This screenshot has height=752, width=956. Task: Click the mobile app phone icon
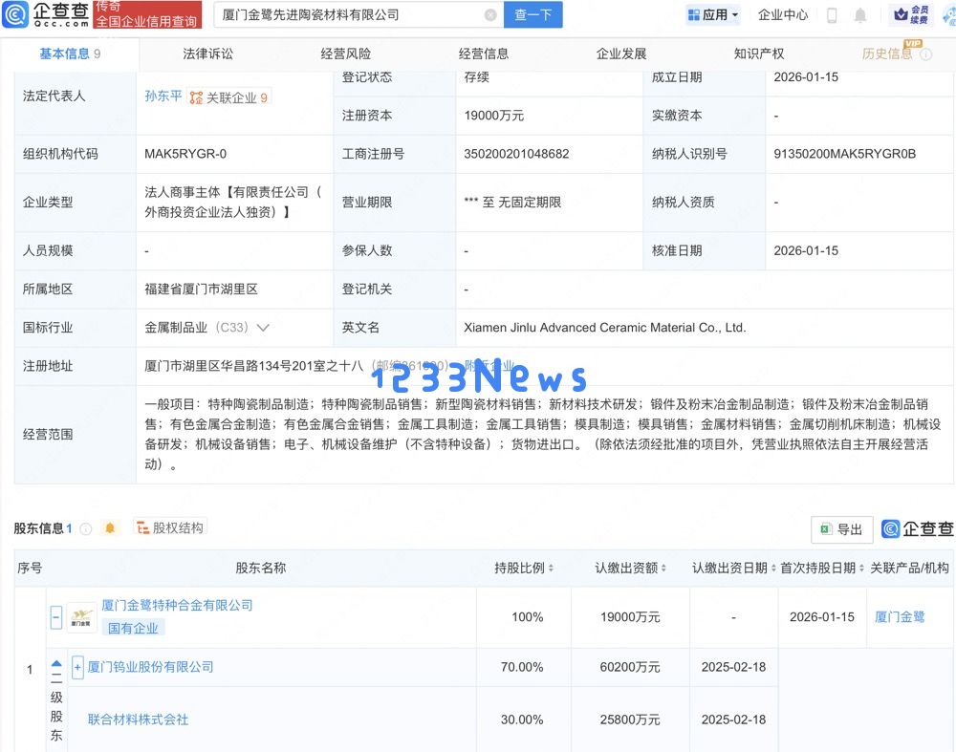(832, 15)
